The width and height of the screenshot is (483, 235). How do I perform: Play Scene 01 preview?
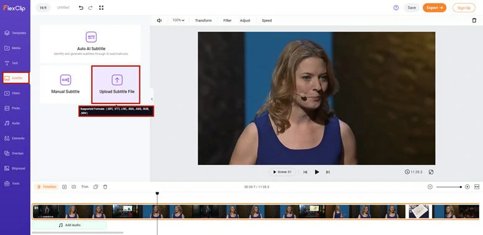[282, 172]
